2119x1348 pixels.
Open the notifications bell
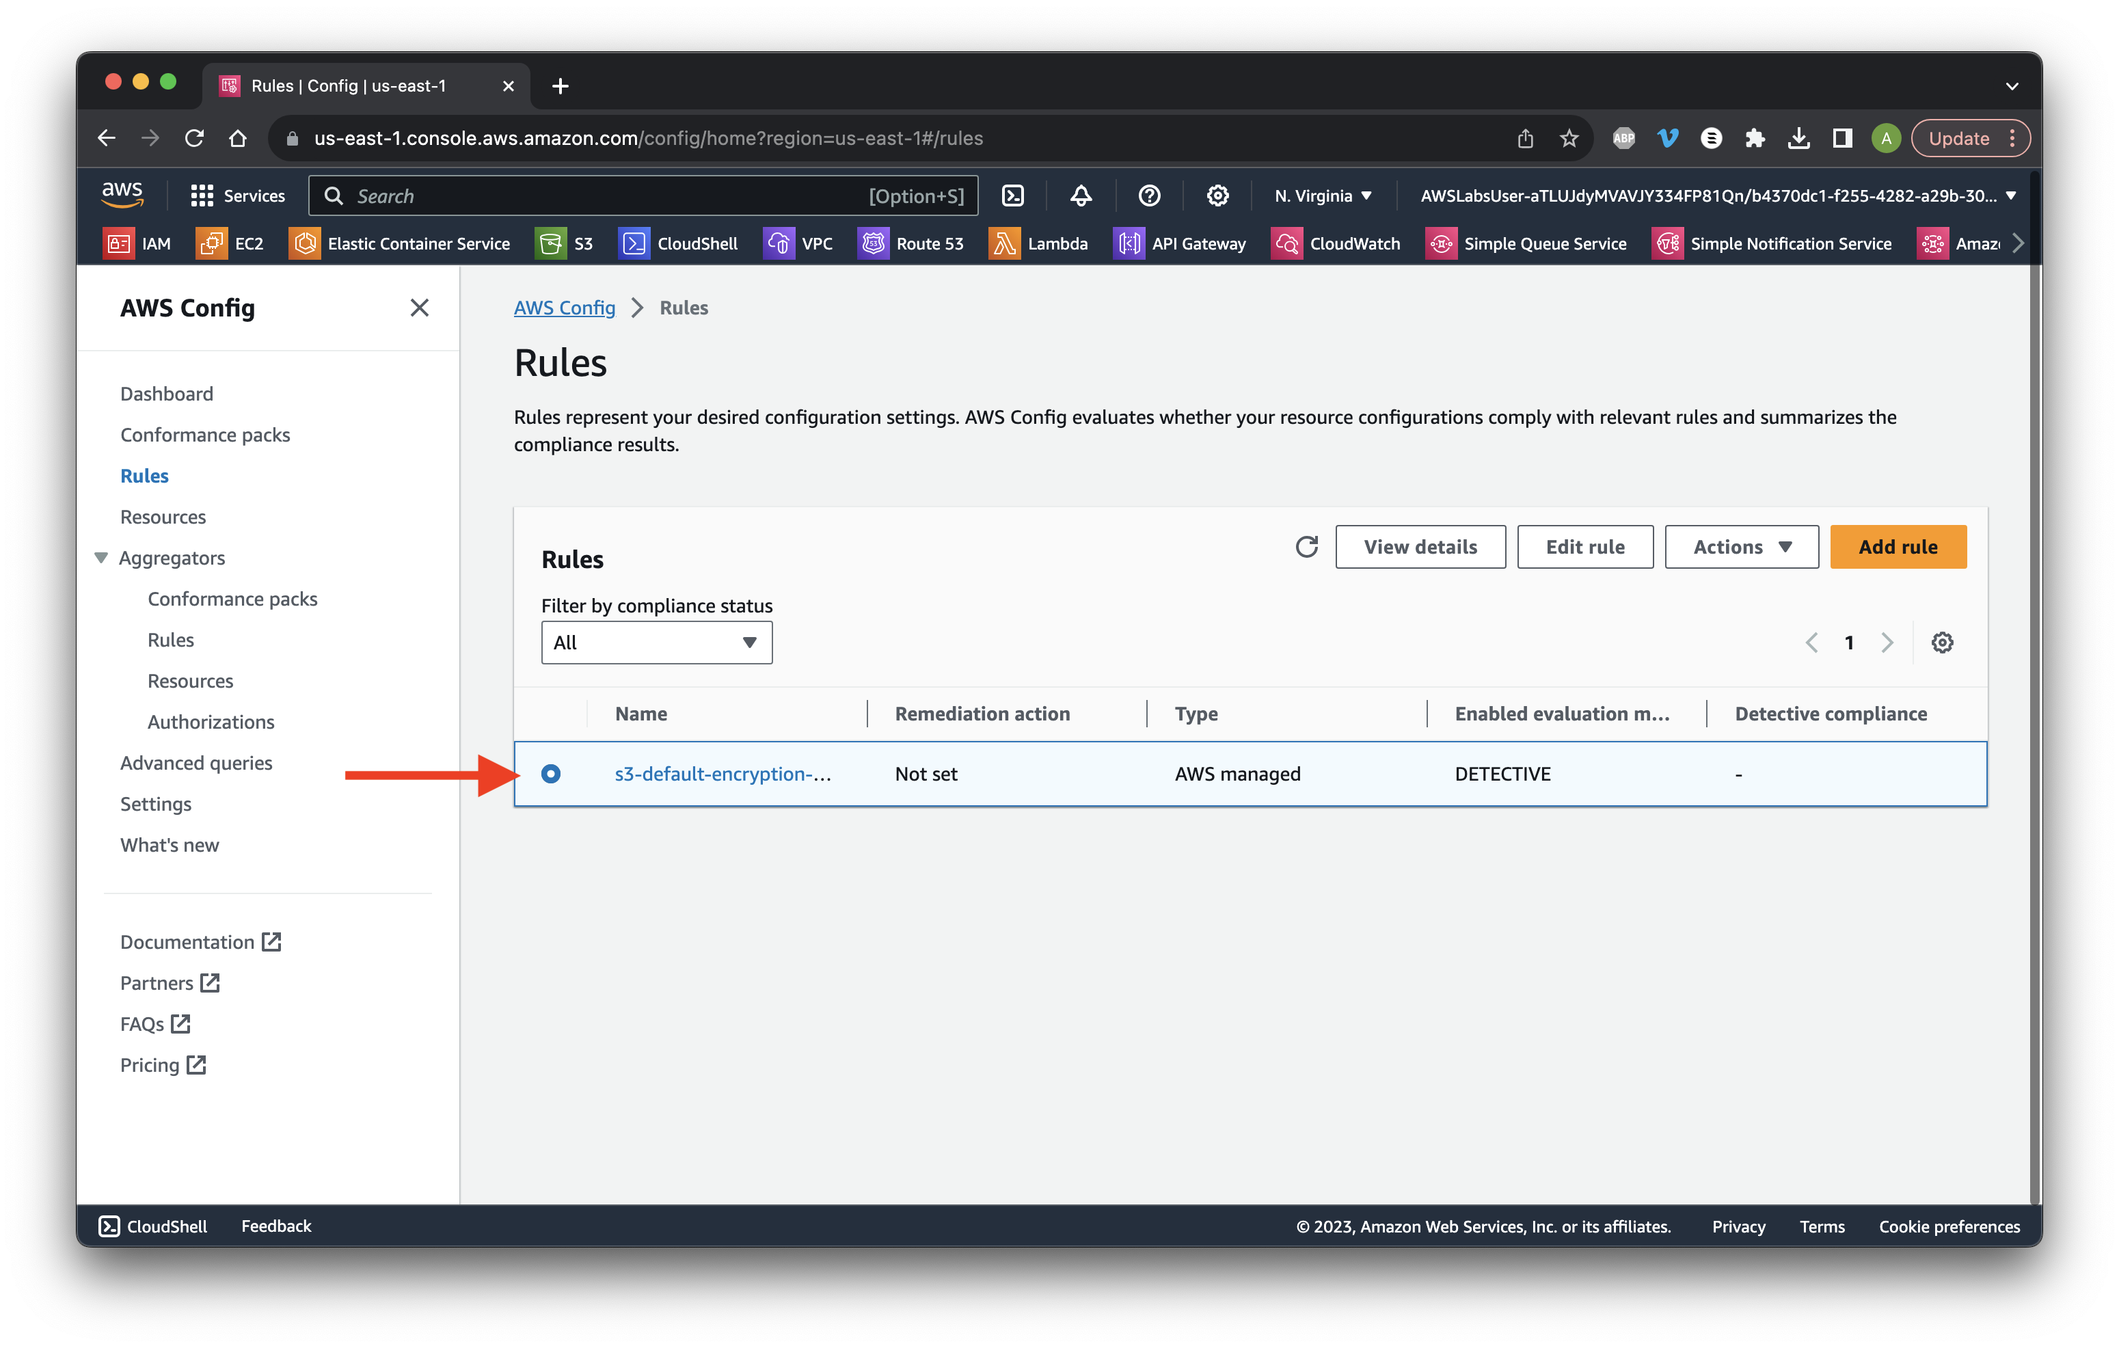click(x=1081, y=196)
